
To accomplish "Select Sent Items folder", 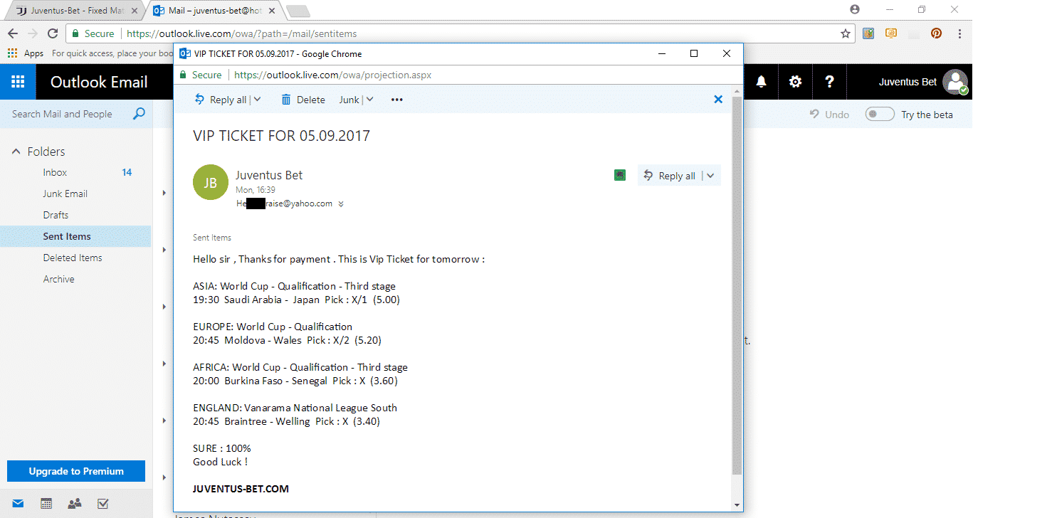I will point(75,236).
